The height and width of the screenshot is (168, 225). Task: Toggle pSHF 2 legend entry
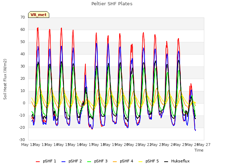[72, 161]
